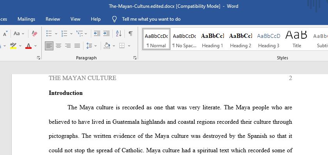Image resolution: width=328 pixels, height=155 pixels.
Task: Click the THE MAYAN CULTURE header text
Action: 82,78
